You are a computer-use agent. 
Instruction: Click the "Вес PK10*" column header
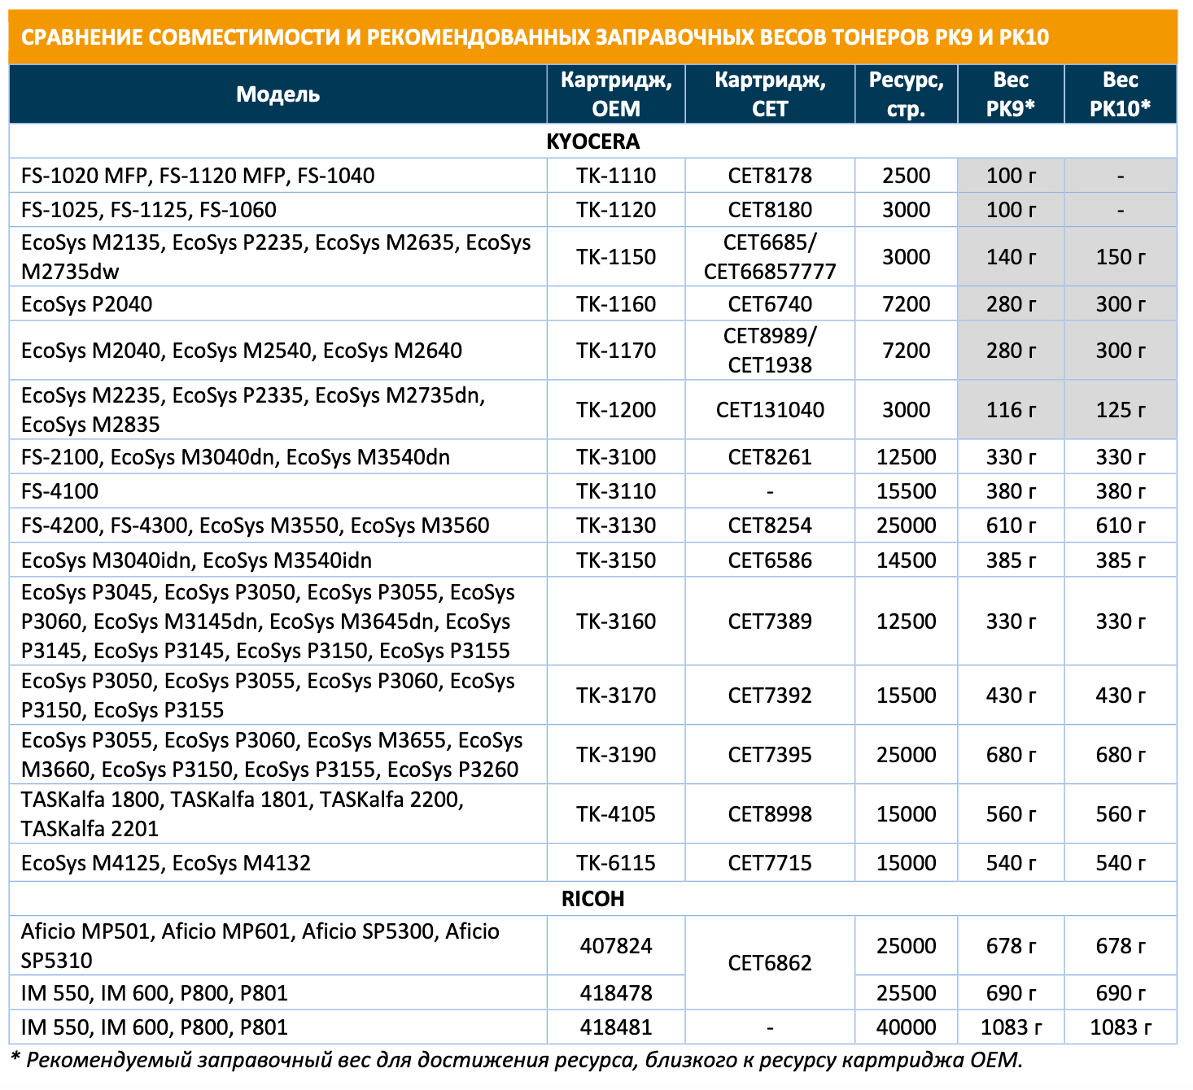click(x=1120, y=94)
